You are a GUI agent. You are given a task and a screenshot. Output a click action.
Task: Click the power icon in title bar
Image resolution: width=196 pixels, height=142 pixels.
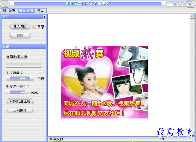coord(190,4)
